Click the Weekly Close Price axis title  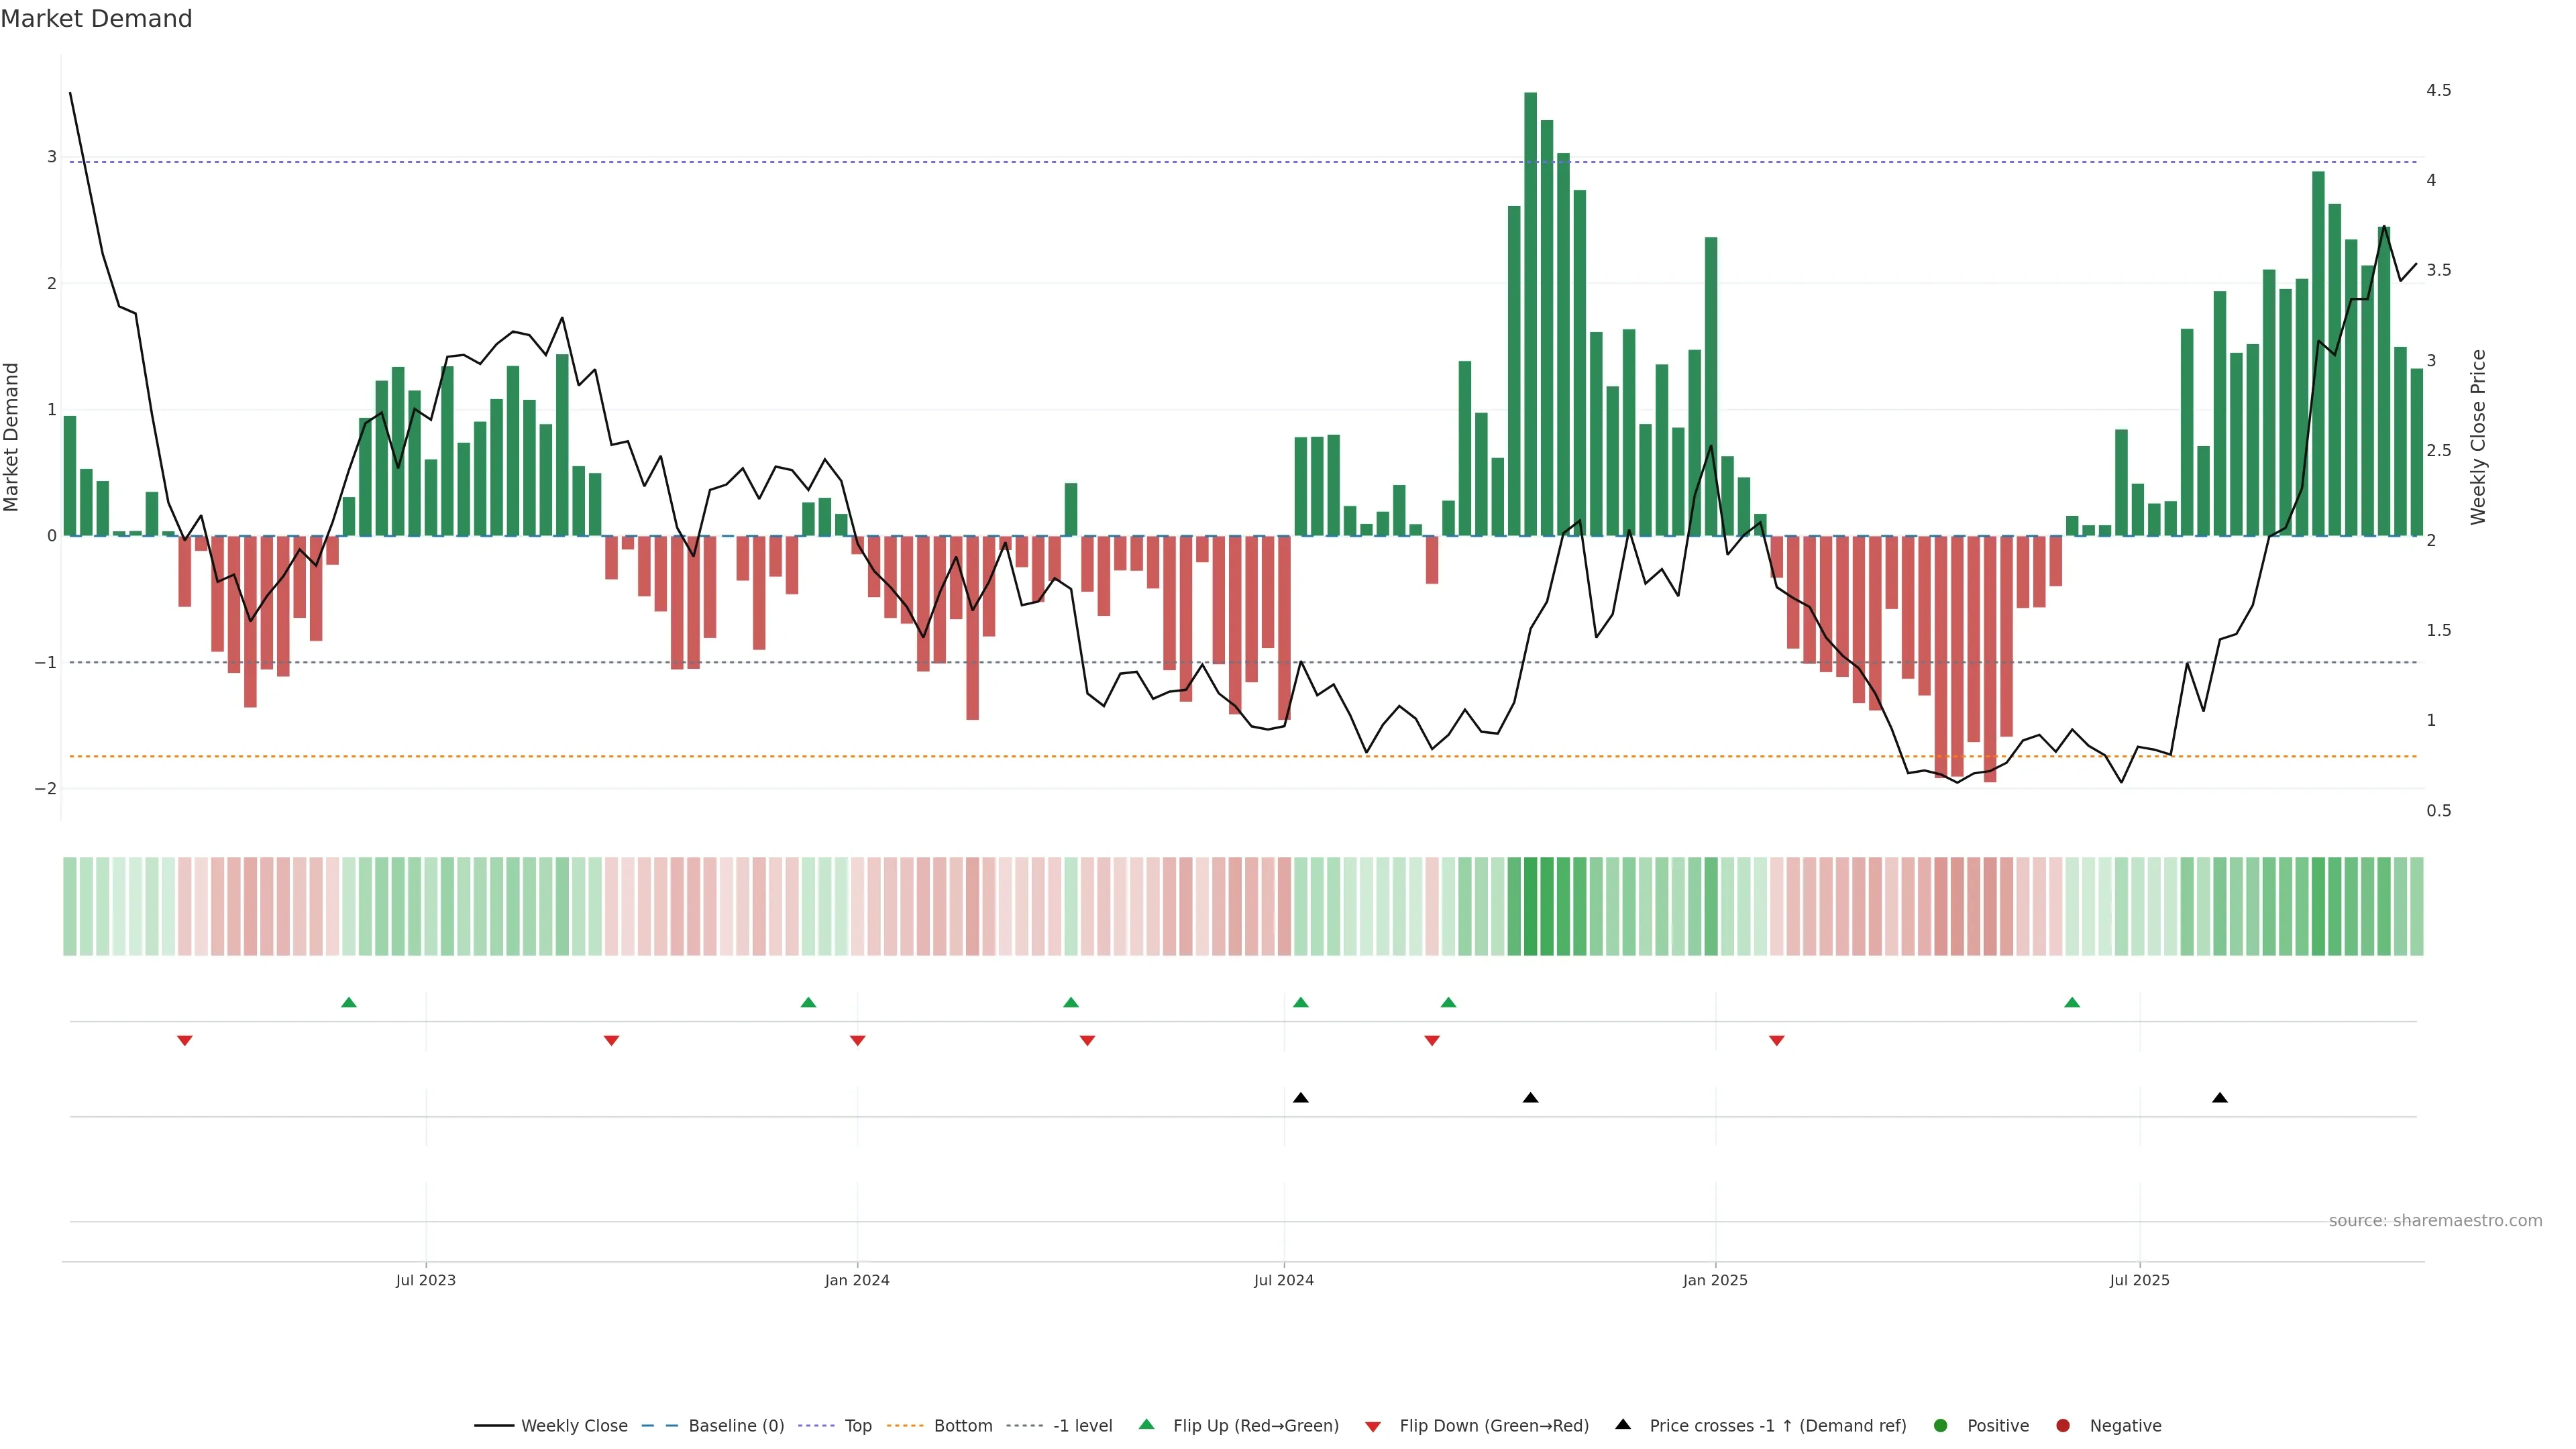point(2478,437)
